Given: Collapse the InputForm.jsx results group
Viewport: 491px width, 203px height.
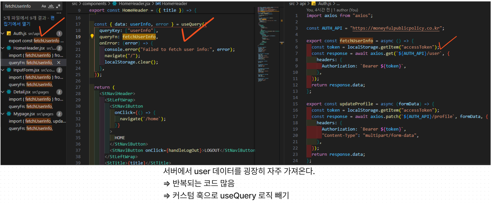Looking at the screenshot, I should (3, 70).
